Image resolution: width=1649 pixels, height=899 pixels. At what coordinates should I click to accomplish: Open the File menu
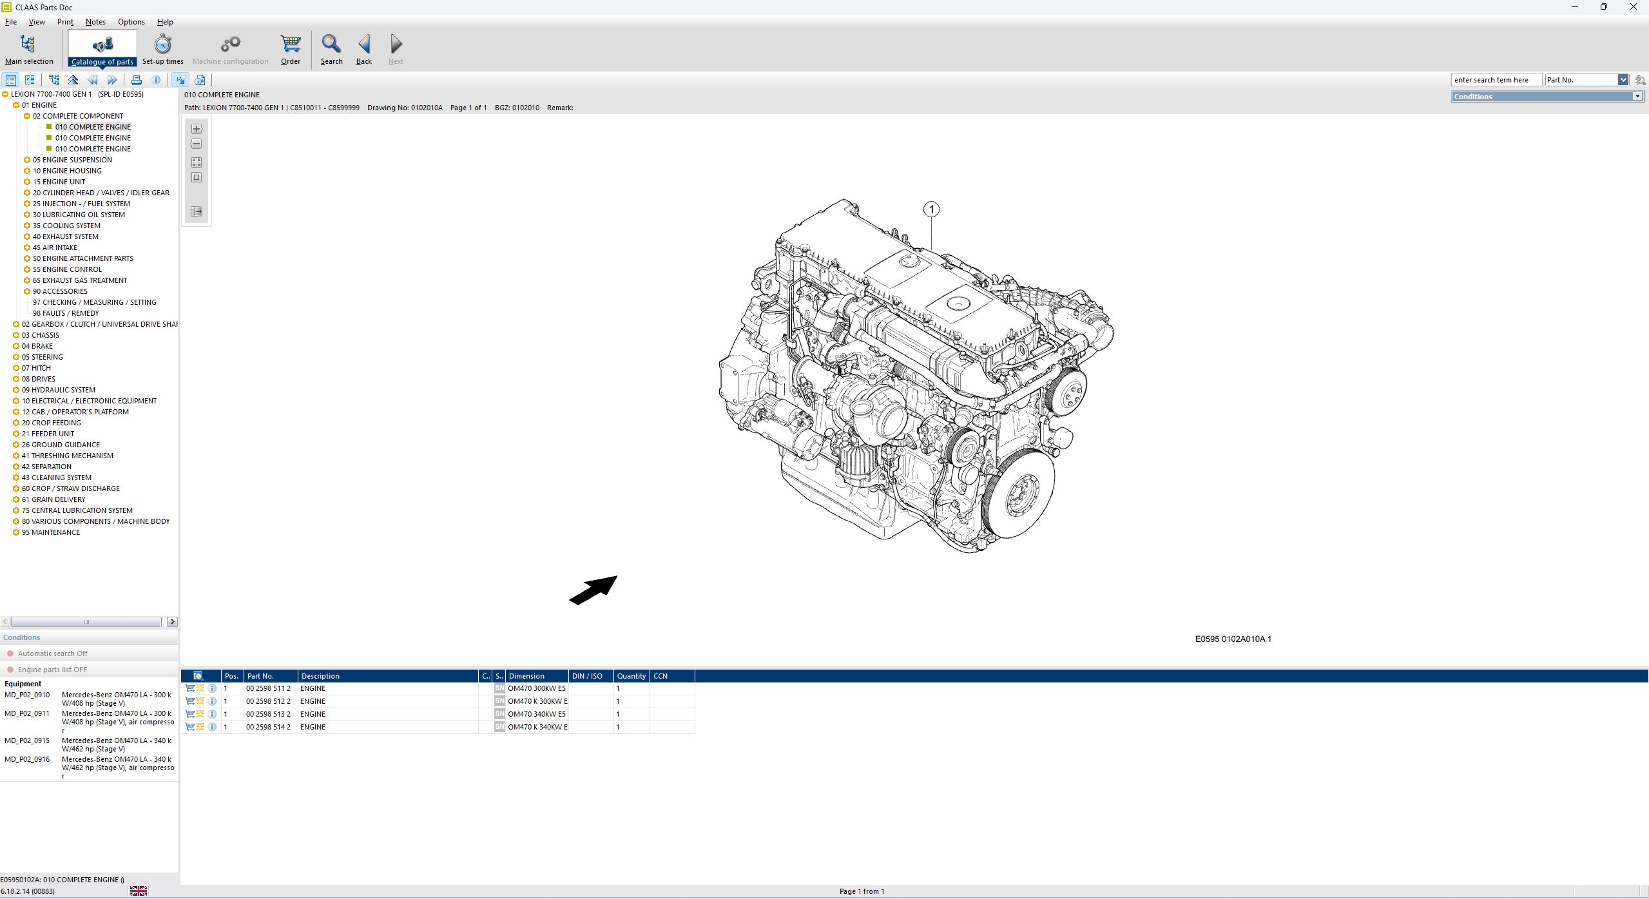(x=11, y=22)
